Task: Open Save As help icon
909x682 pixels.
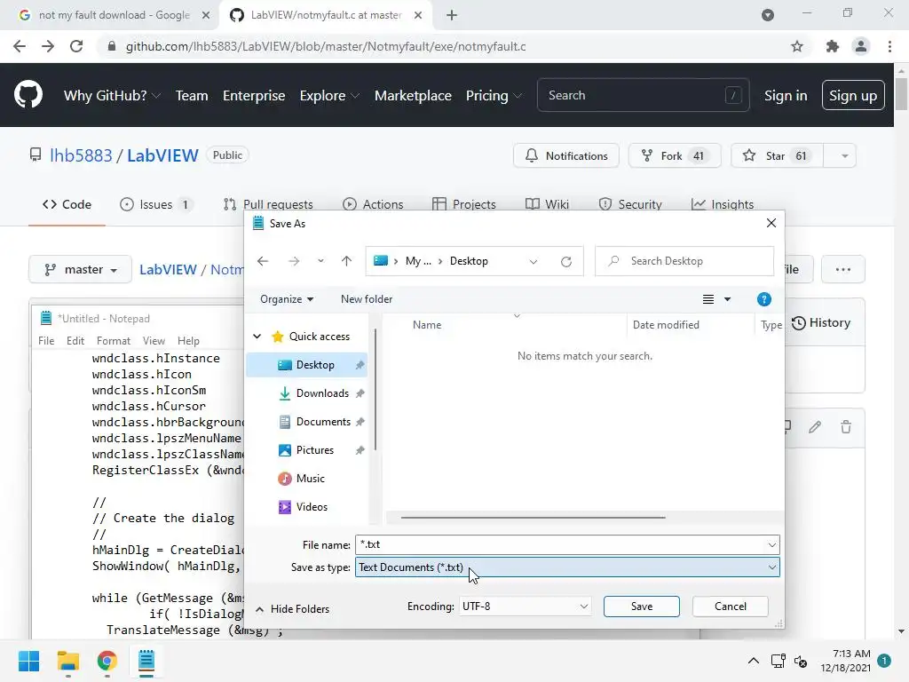Action: (x=764, y=299)
